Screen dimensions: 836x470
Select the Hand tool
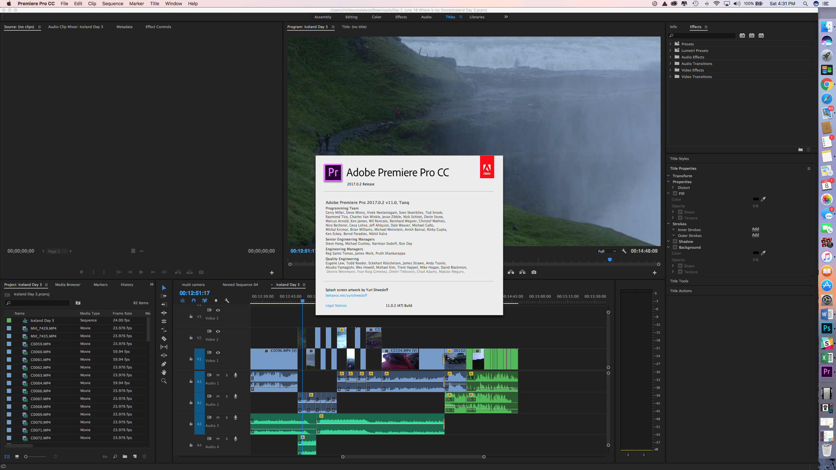pyautogui.click(x=164, y=372)
